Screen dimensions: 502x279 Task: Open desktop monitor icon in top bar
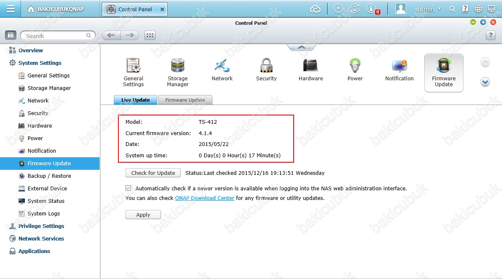coord(491,9)
